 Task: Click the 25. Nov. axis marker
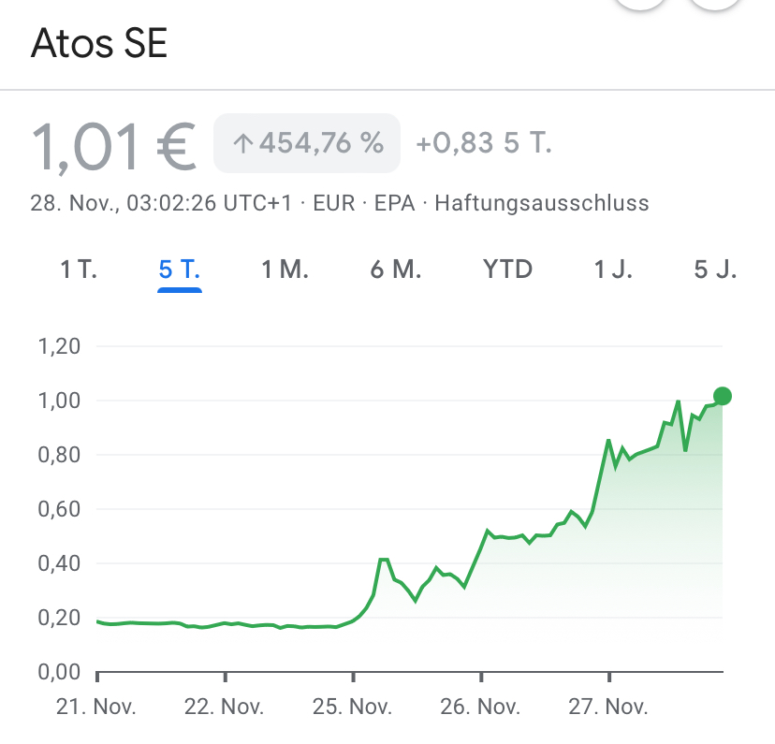352,707
